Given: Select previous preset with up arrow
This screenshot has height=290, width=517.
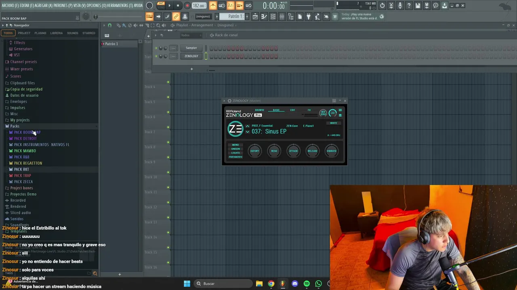Looking at the screenshot, I should pyautogui.click(x=248, y=126).
